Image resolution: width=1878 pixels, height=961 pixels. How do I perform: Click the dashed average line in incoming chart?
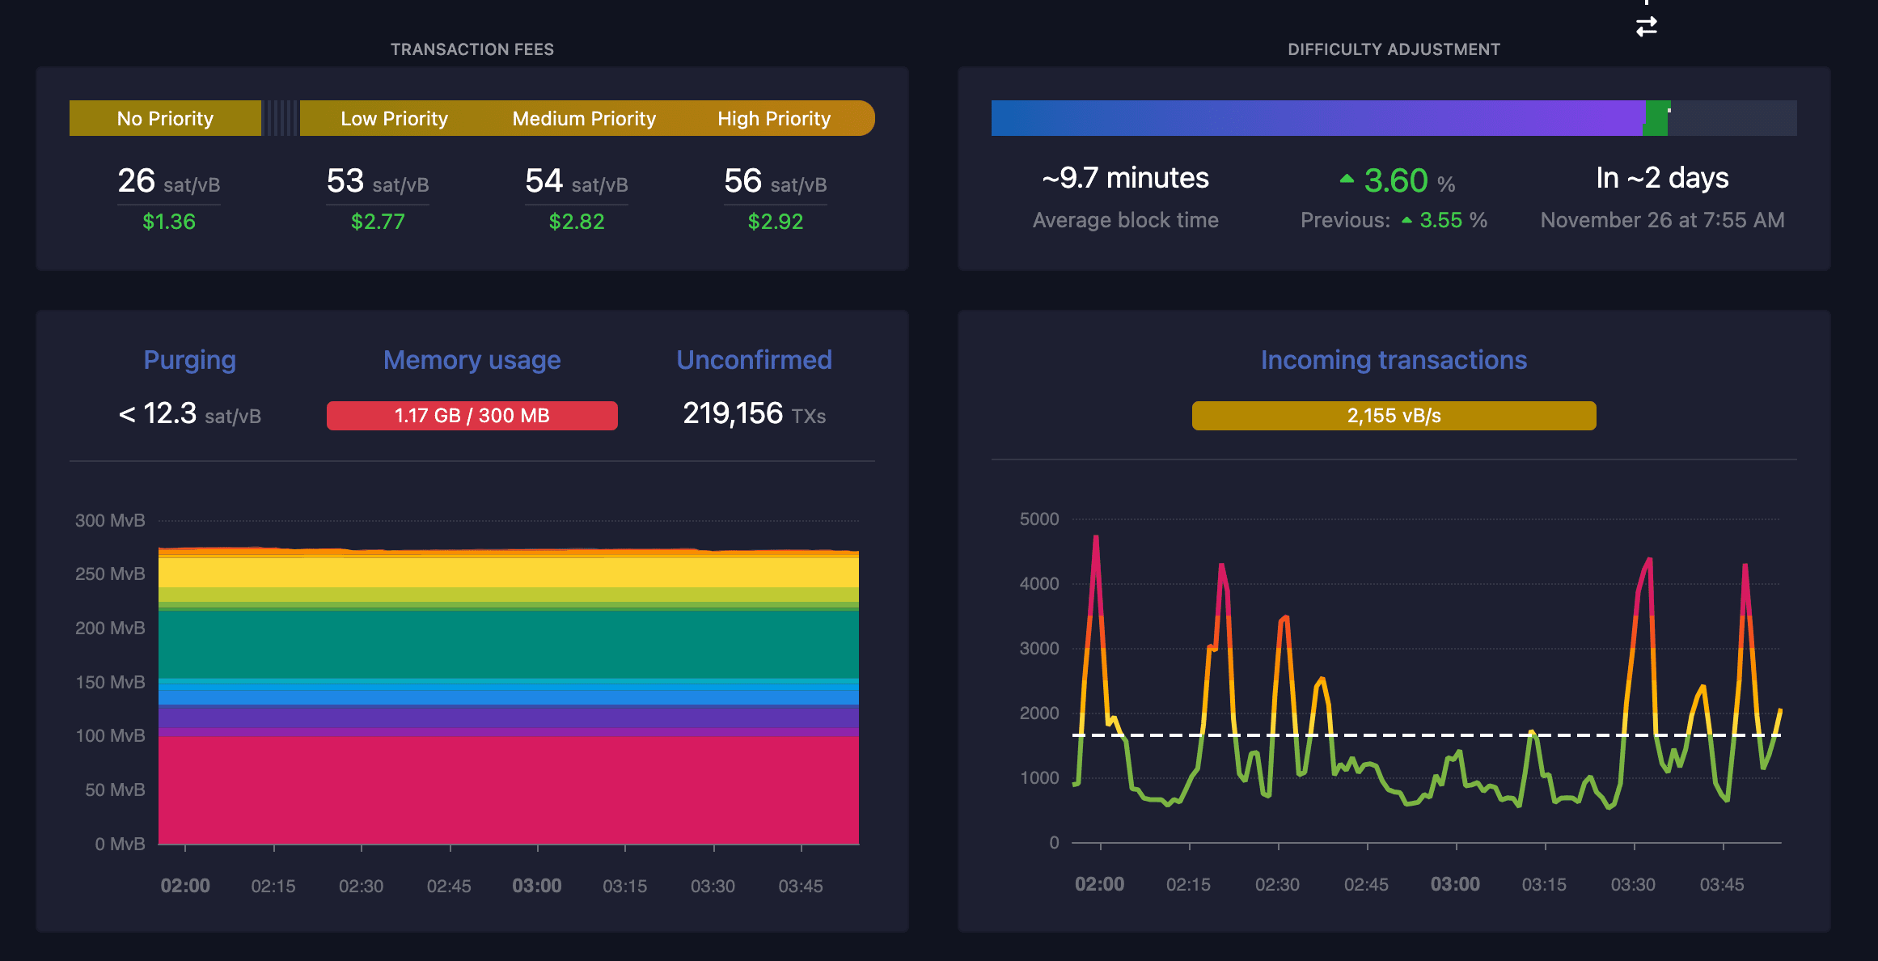(x=1426, y=735)
